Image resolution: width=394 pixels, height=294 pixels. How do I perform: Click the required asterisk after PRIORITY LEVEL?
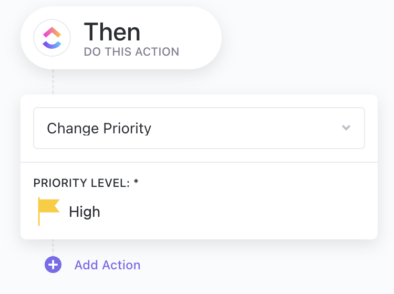pyautogui.click(x=136, y=183)
